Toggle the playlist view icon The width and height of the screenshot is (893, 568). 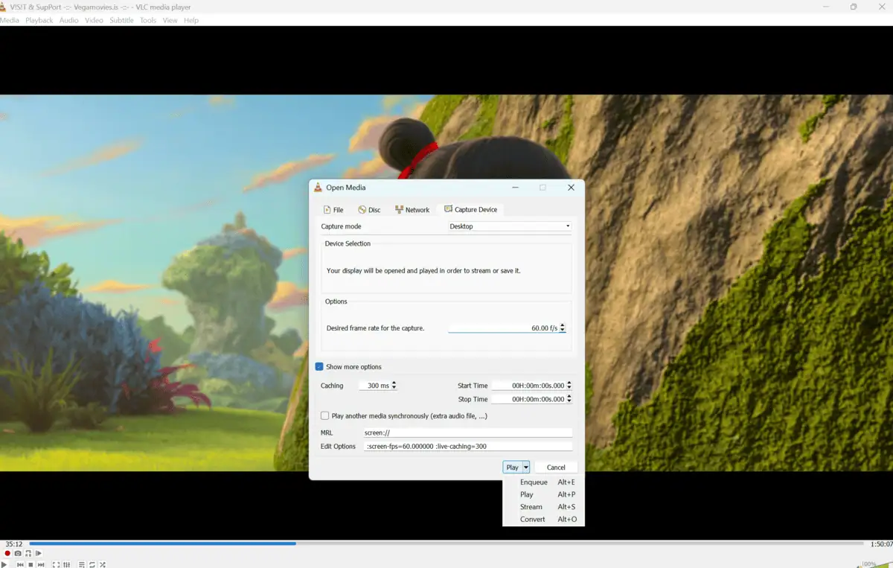coord(82,564)
